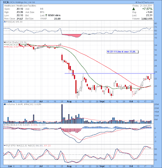Click the small icon before the Volume label
The height and width of the screenshot is (168, 162).
click(x=5, y=104)
